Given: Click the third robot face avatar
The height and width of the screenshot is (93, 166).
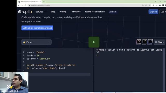Looking at the screenshot, I should [x=150, y=42].
